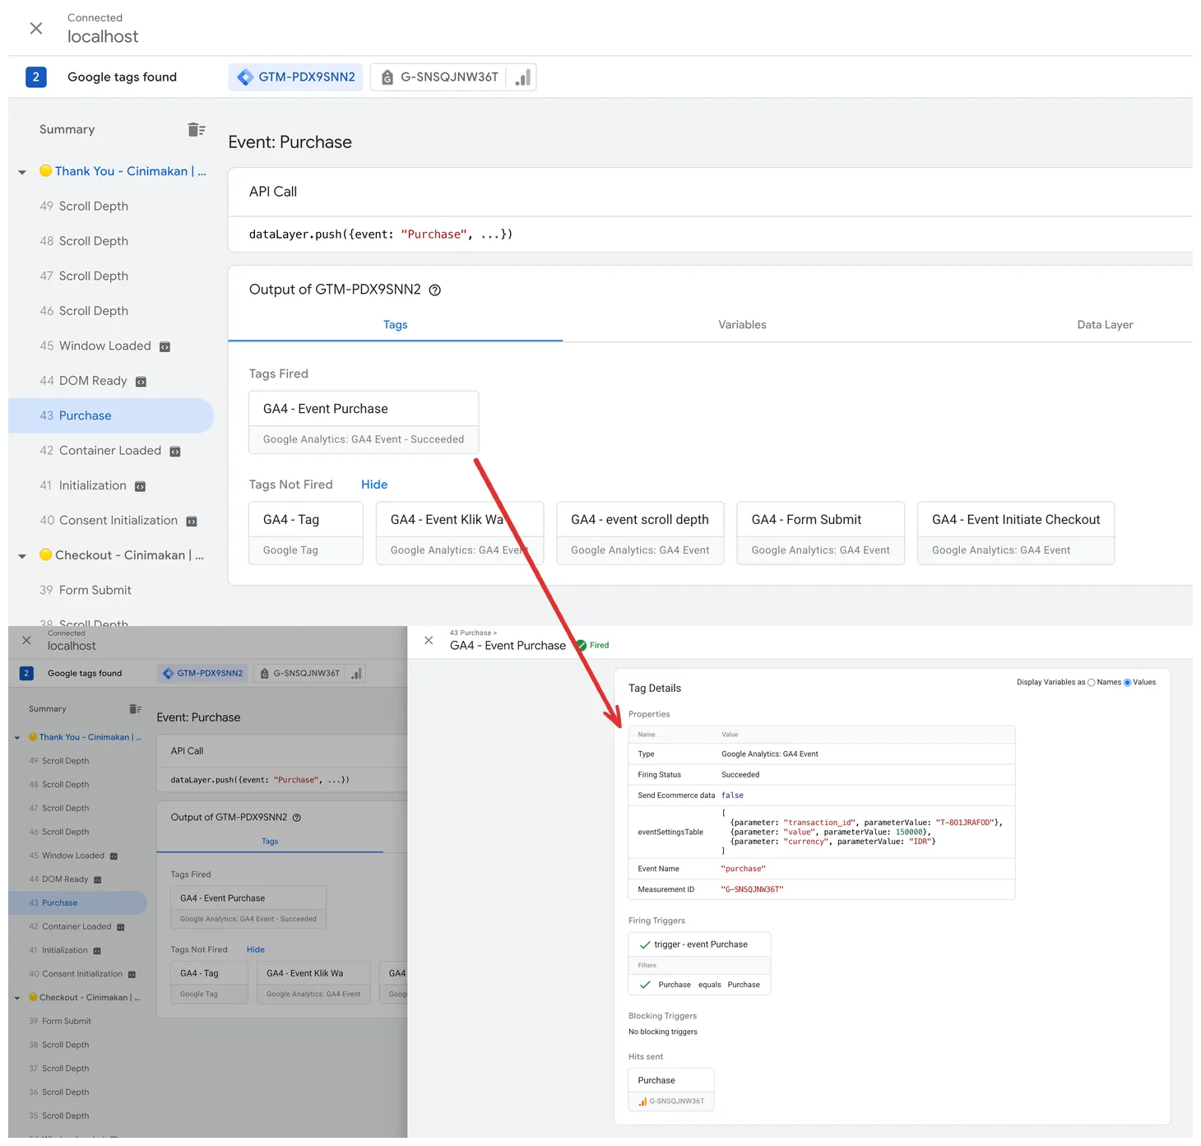This screenshot has width=1201, height=1146.
Task: Click the code icon beside Consent Initialization, upper view
Action: click(x=192, y=522)
